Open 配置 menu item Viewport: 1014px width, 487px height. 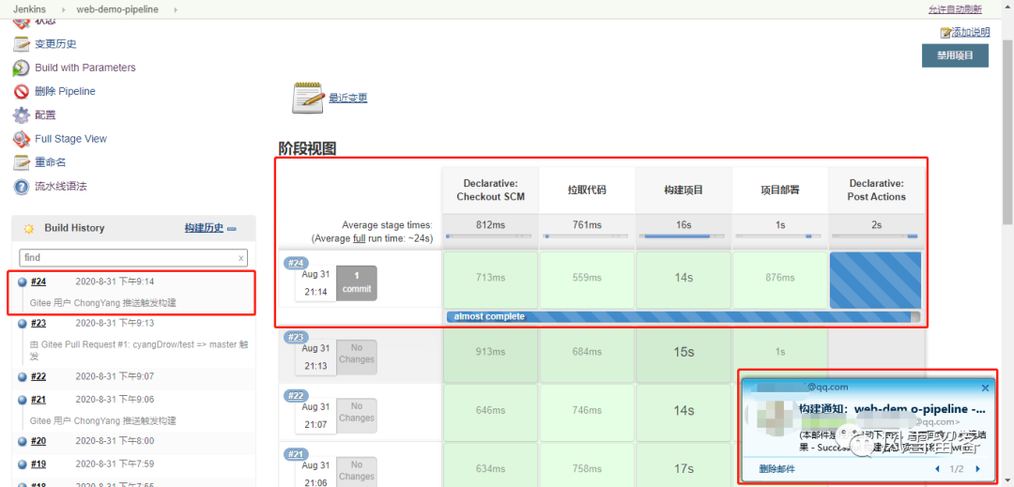(45, 115)
